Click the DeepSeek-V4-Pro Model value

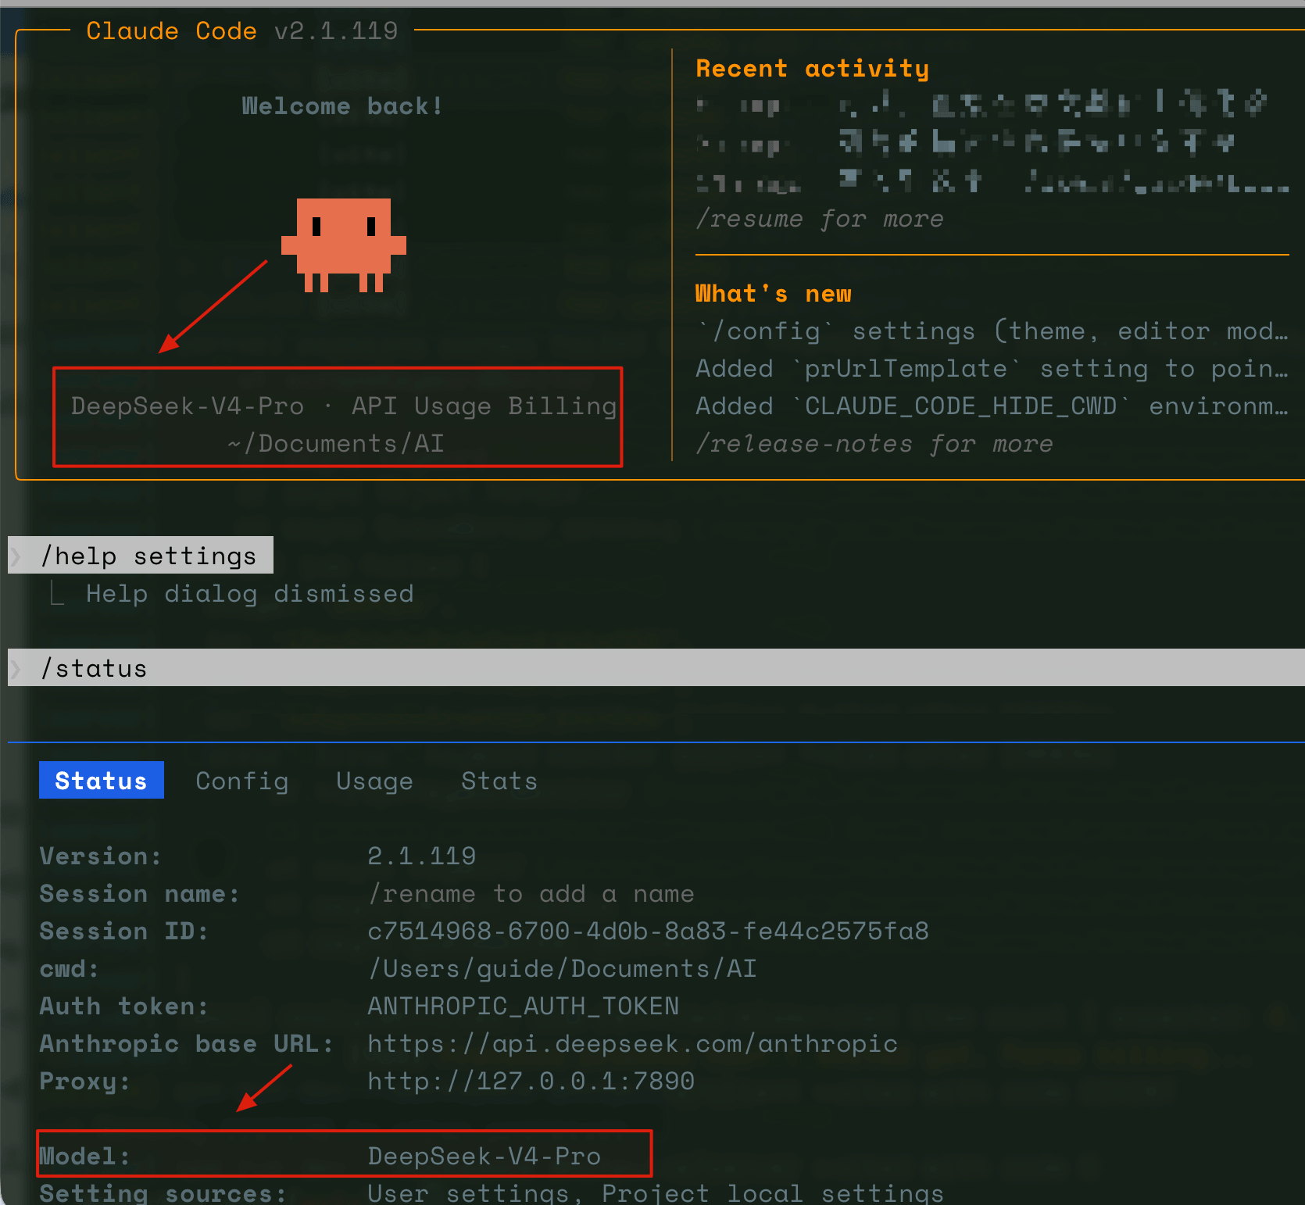click(484, 1156)
